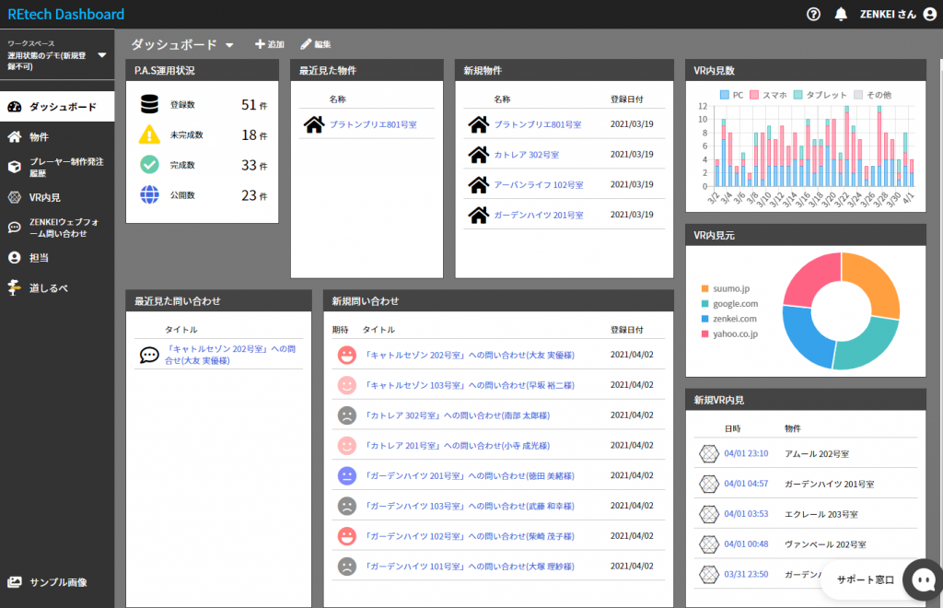Open アーバンライフ 102号室 property link
This screenshot has width=943, height=608.
pyautogui.click(x=538, y=184)
